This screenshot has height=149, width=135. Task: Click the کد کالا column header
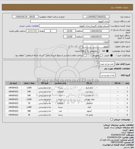pyautogui.click(x=117, y=83)
